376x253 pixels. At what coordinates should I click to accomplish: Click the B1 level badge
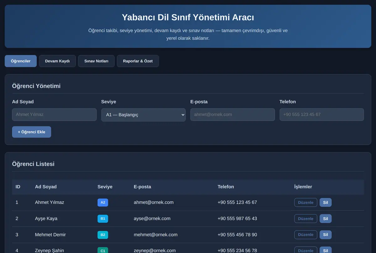point(103,218)
